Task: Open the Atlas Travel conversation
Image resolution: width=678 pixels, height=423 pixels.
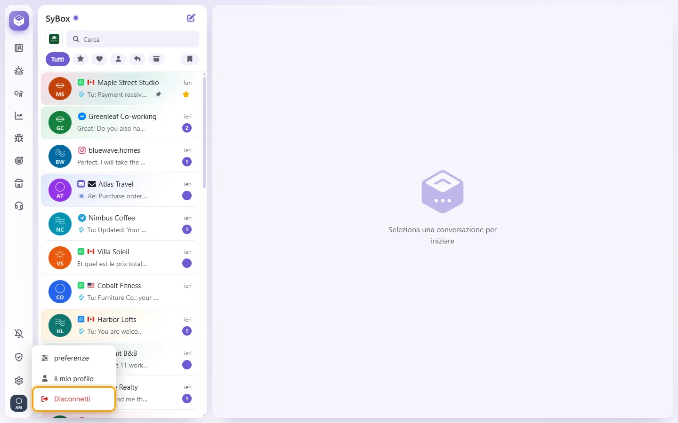Action: tap(120, 190)
